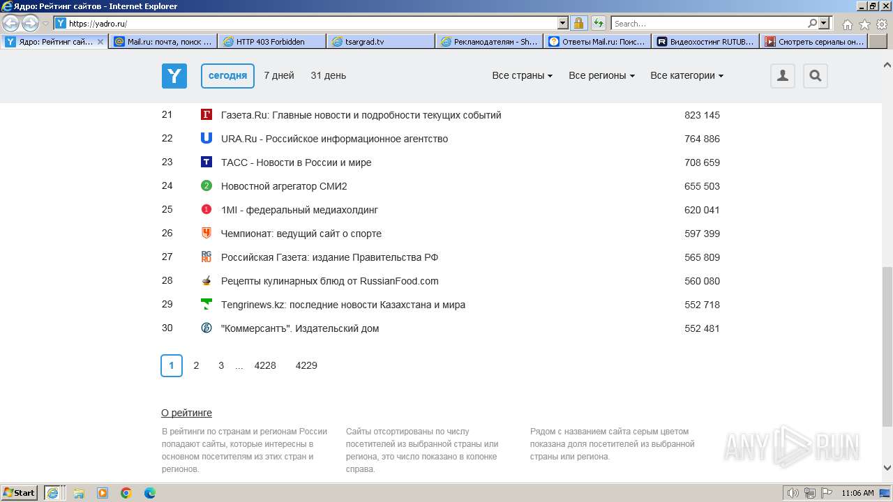Open Чемпионат: ведущий сайт о спорте link

301,234
